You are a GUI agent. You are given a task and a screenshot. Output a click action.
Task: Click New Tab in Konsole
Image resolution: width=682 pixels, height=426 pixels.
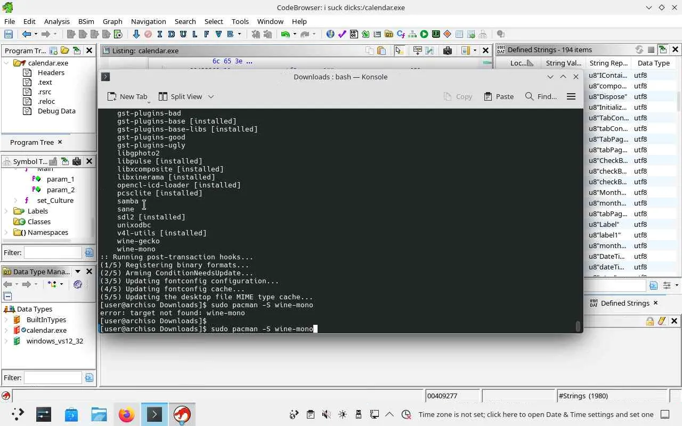click(127, 96)
